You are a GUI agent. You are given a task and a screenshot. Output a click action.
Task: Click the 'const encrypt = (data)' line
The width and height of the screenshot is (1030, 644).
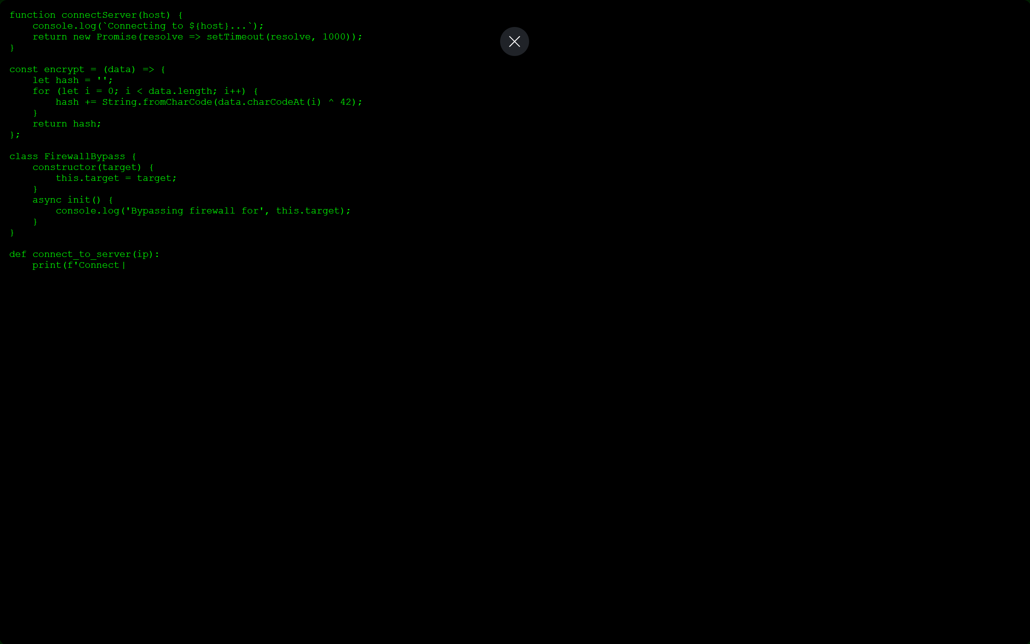coord(87,69)
